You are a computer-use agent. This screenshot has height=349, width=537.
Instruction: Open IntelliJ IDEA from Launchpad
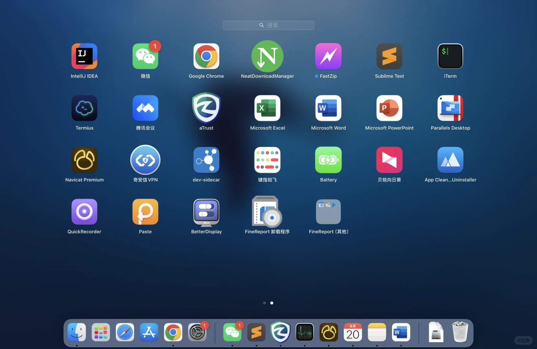(84, 56)
